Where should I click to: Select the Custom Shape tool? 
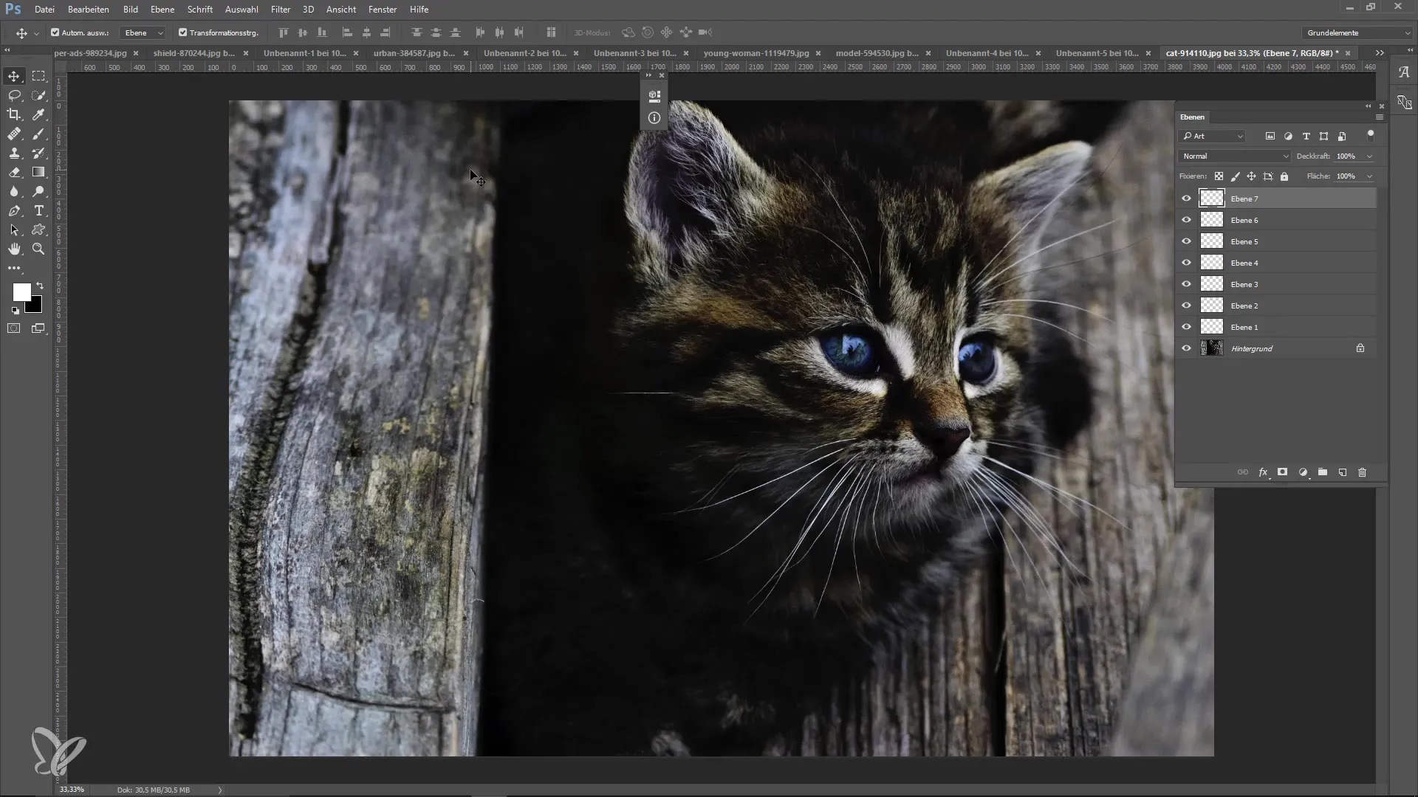[x=38, y=230]
